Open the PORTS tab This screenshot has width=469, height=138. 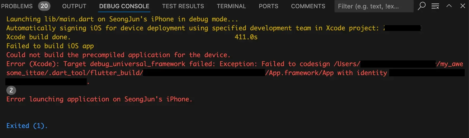point(268,6)
